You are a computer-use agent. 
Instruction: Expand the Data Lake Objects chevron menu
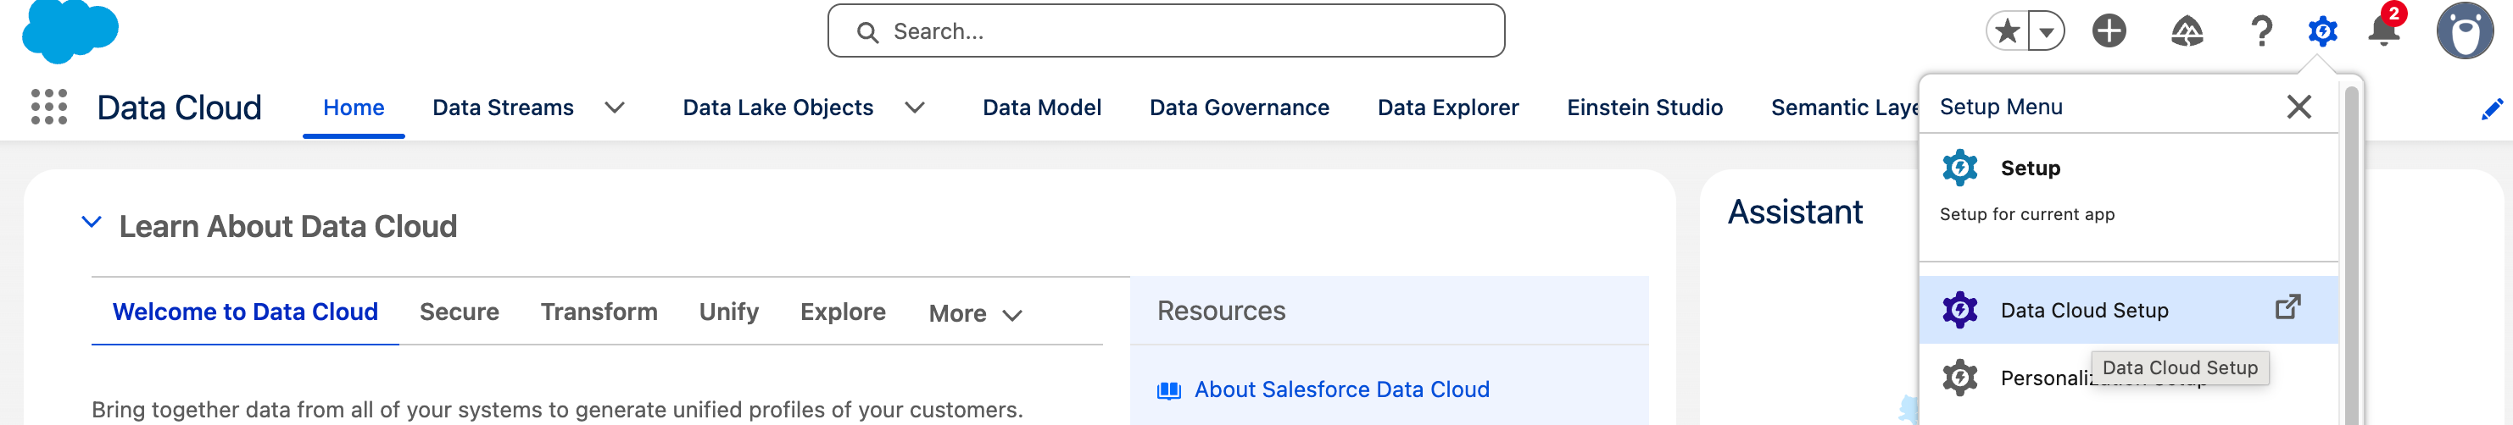914,108
